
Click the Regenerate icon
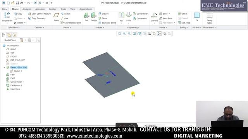pos(7,15)
